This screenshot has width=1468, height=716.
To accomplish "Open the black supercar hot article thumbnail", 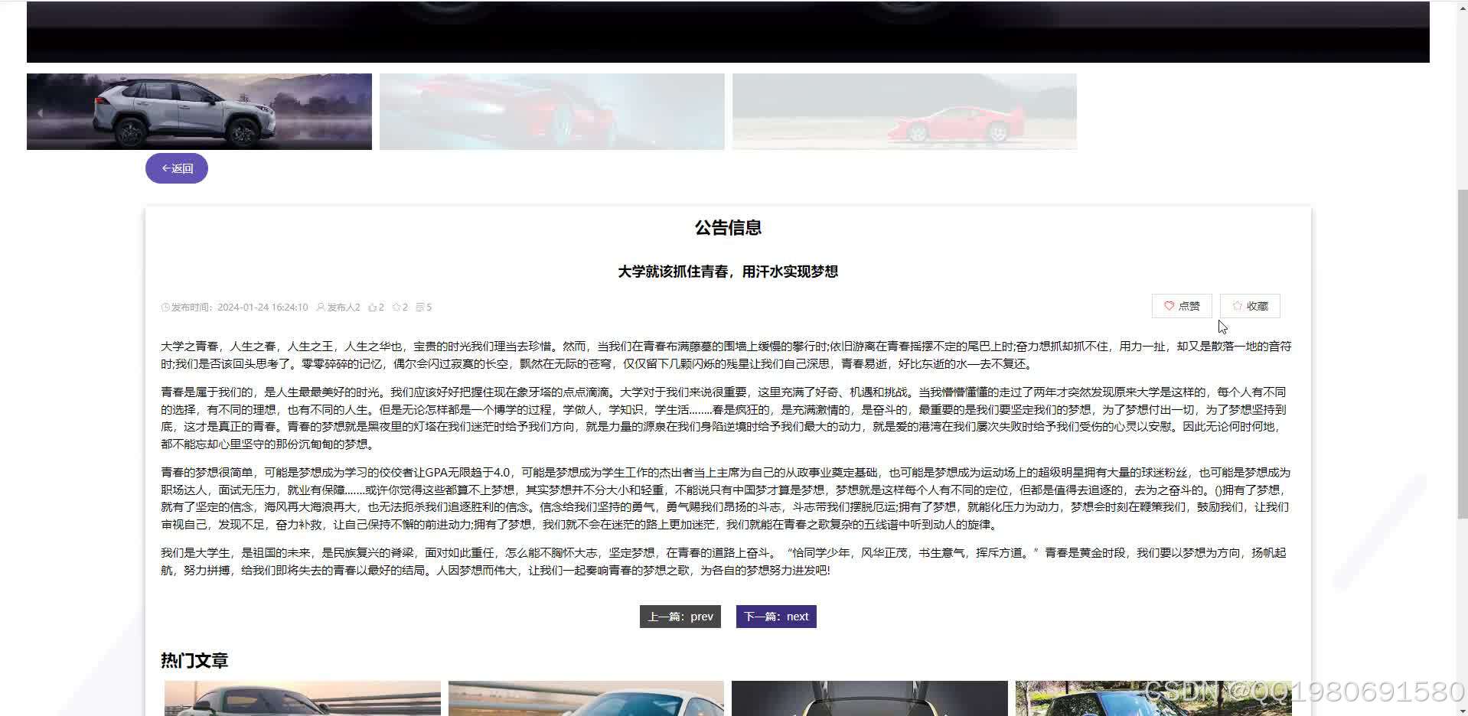I will 869,698.
